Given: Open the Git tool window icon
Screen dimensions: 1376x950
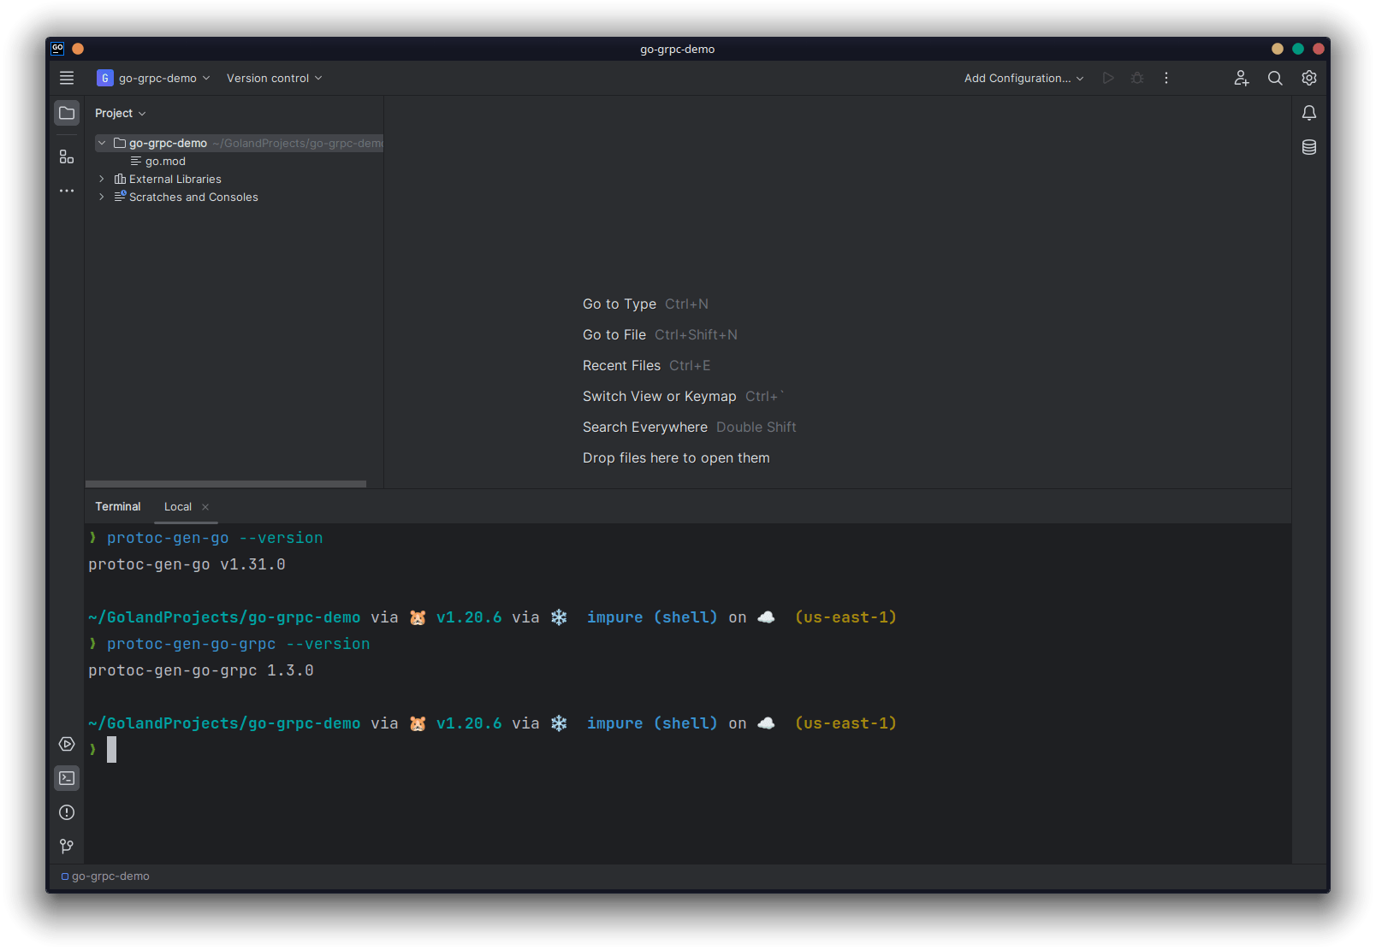Looking at the screenshot, I should click(67, 847).
